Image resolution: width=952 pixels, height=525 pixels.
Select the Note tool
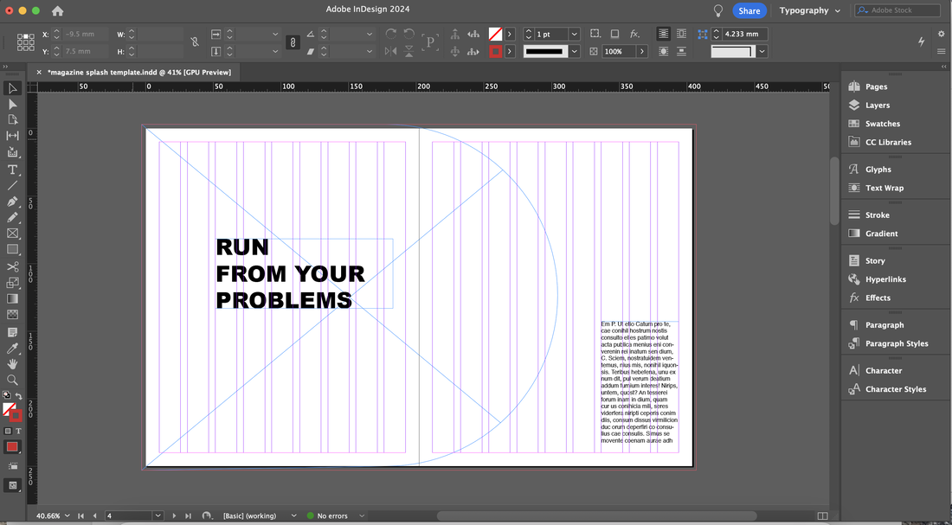(12, 333)
